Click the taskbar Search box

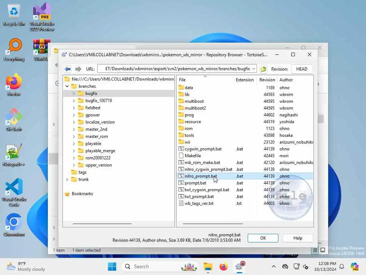tap(160, 266)
